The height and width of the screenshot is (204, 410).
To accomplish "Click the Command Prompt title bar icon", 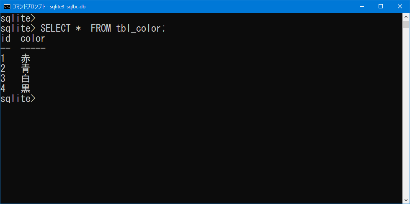I will point(7,7).
